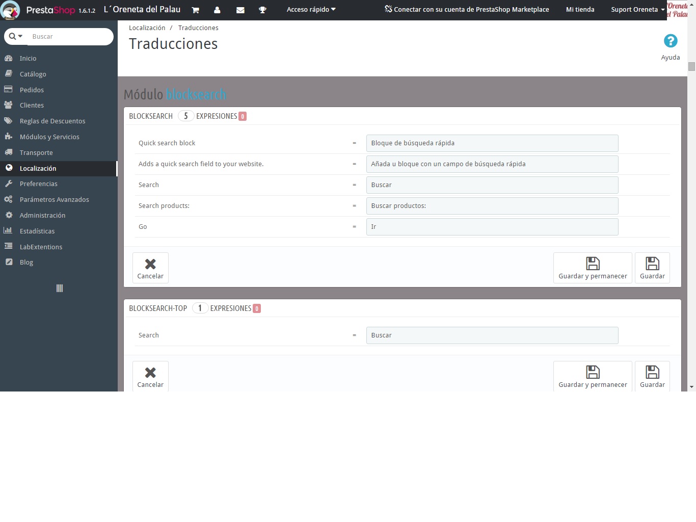Click Traducciones breadcrumb link

[x=198, y=28]
